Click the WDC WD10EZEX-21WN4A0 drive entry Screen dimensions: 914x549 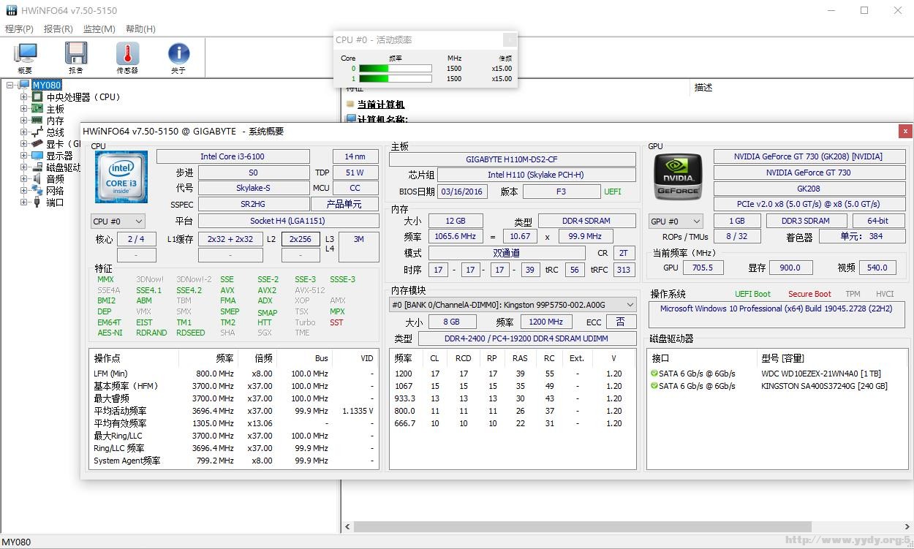point(821,374)
